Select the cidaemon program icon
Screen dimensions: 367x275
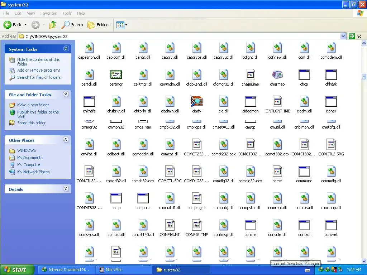point(250,101)
